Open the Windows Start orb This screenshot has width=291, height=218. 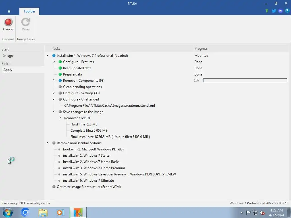pos(8,212)
